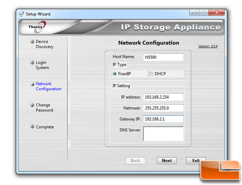Click the Change Password step bullet

pos(32,105)
